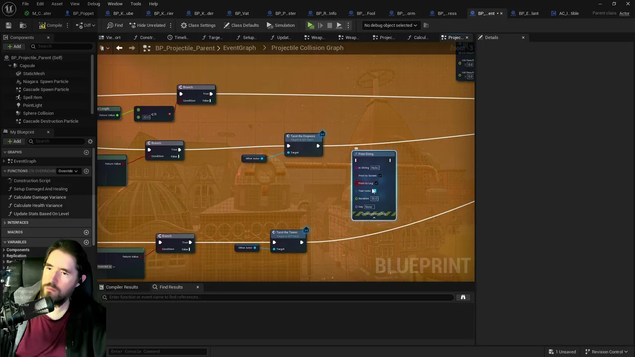635x357 pixels.
Task: Open Class Settings
Action: click(198, 25)
